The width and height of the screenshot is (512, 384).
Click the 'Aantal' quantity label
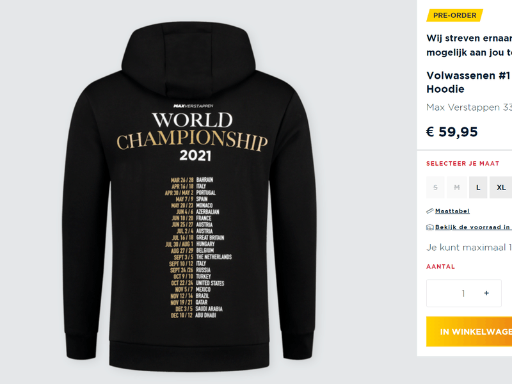(x=440, y=266)
